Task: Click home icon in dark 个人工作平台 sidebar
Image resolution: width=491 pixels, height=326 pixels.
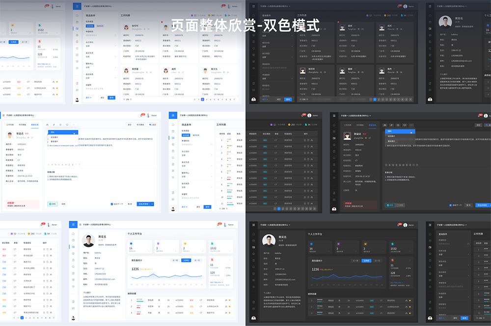Action: (253, 233)
